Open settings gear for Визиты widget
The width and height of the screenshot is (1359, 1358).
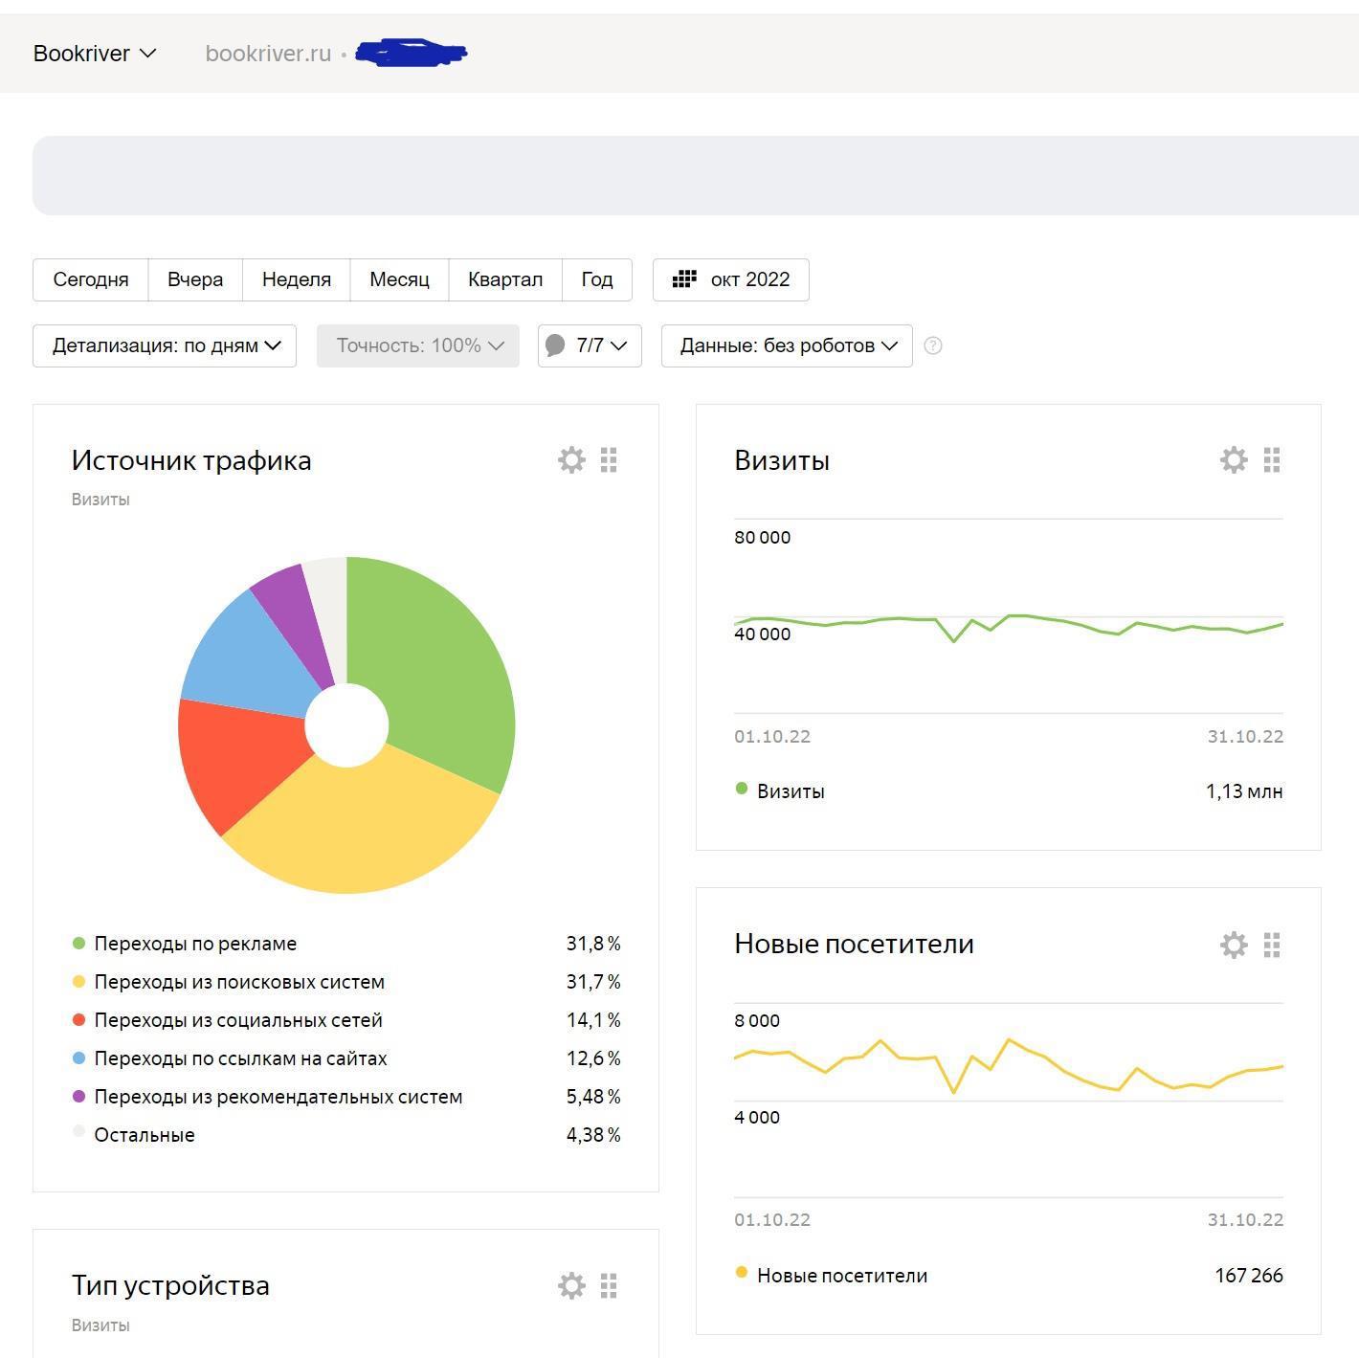point(1234,460)
